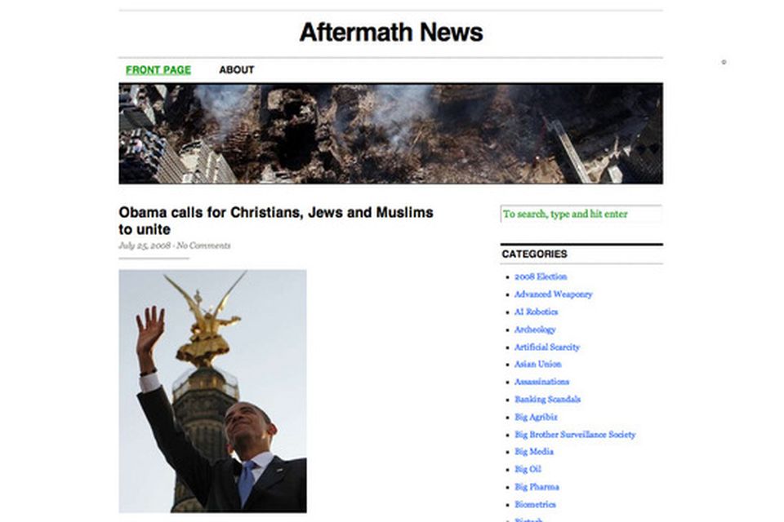
Task: Open the Aftermath News site title
Action: (391, 33)
